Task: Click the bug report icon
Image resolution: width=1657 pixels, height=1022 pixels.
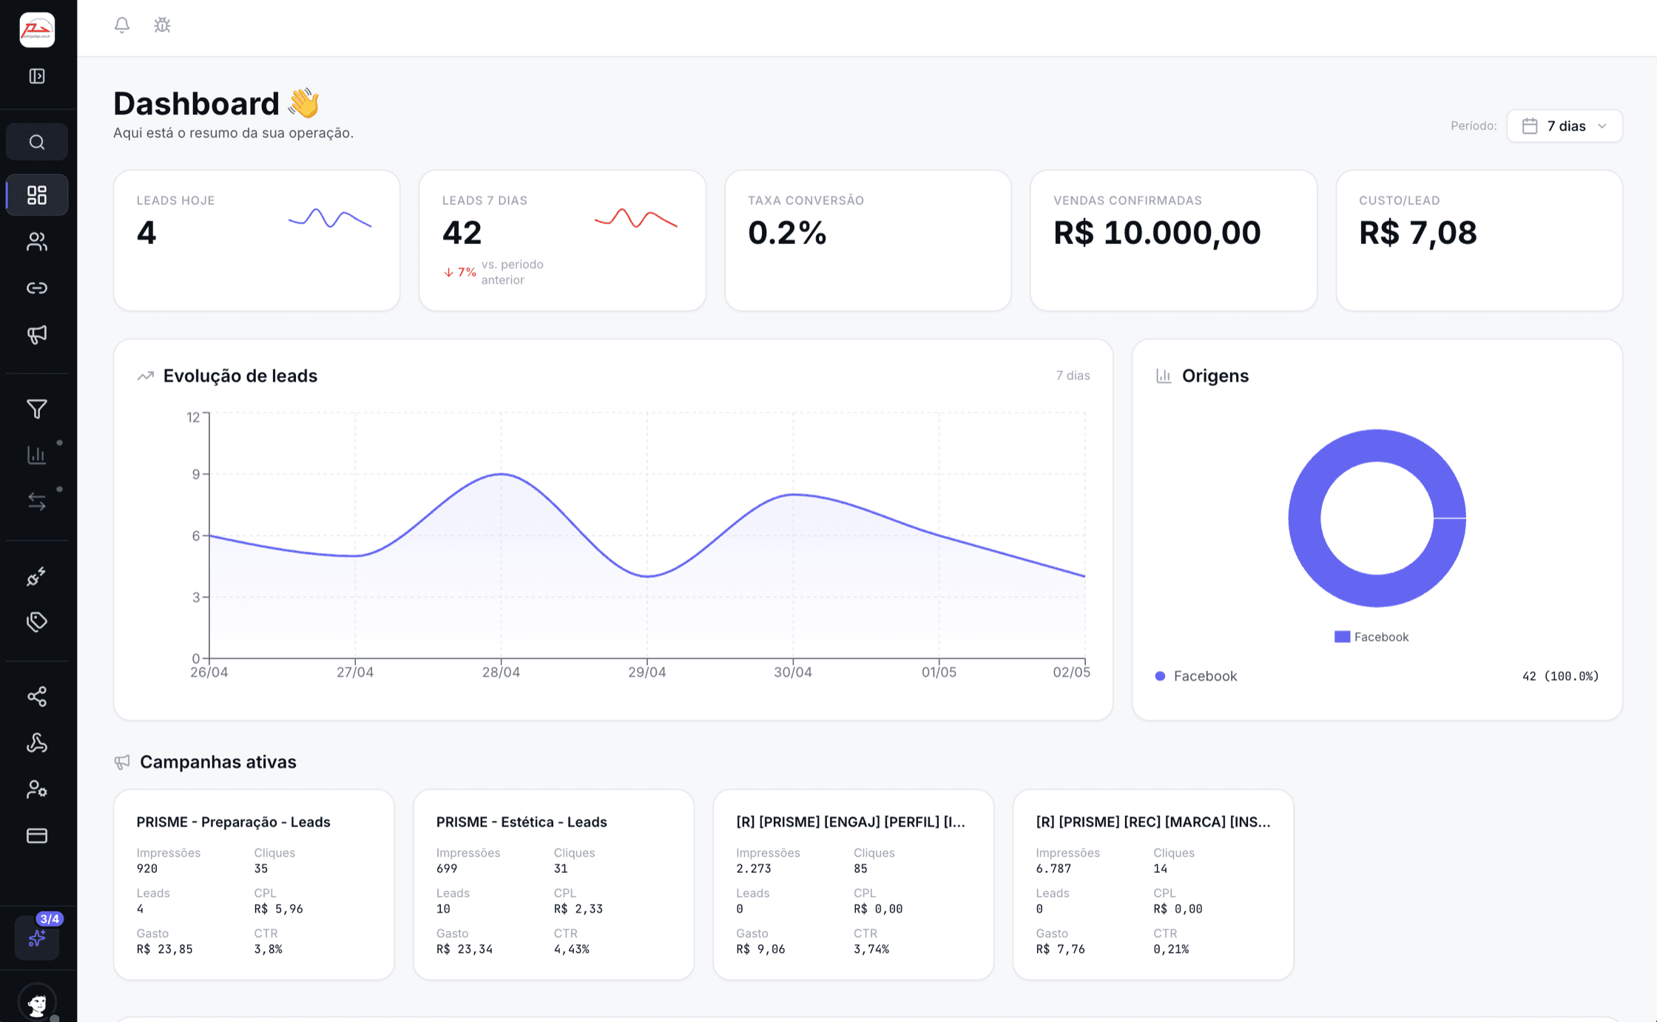Action: click(x=162, y=25)
